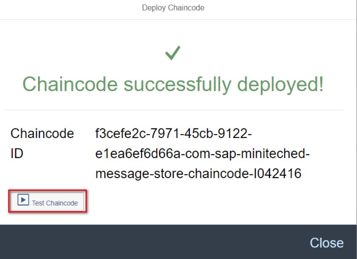The width and height of the screenshot is (357, 259).
Task: Click the 'Deploy Chaincode' dialog title
Action: tap(173, 8)
